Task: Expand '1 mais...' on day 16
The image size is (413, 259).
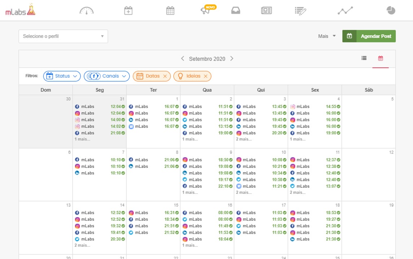Action: pyautogui.click(x=190, y=245)
